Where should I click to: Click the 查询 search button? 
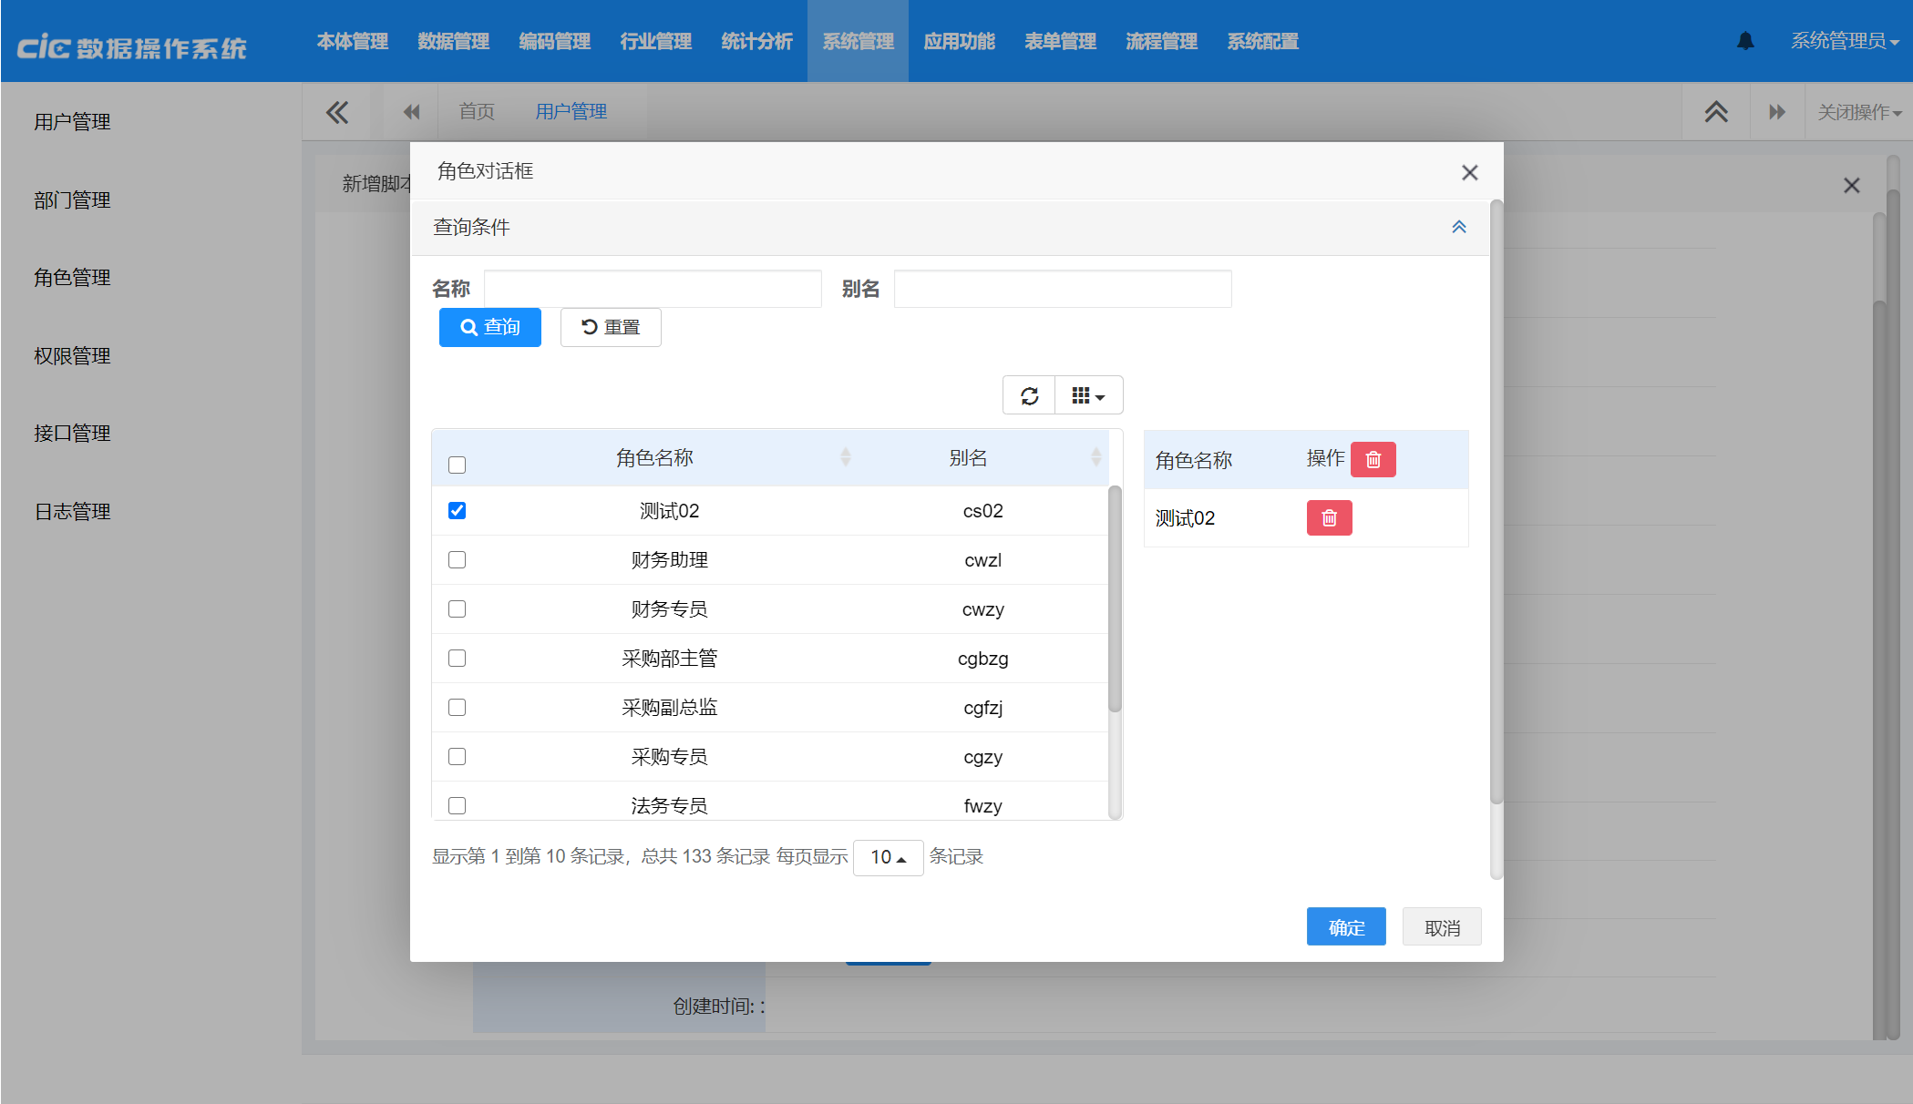[490, 327]
